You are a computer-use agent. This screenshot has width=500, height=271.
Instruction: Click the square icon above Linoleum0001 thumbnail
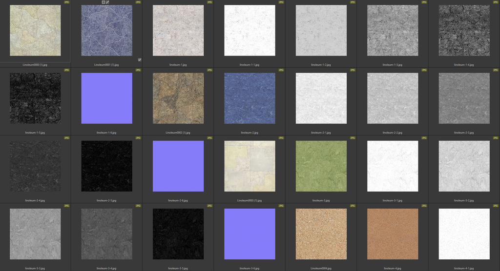pyautogui.click(x=104, y=2)
